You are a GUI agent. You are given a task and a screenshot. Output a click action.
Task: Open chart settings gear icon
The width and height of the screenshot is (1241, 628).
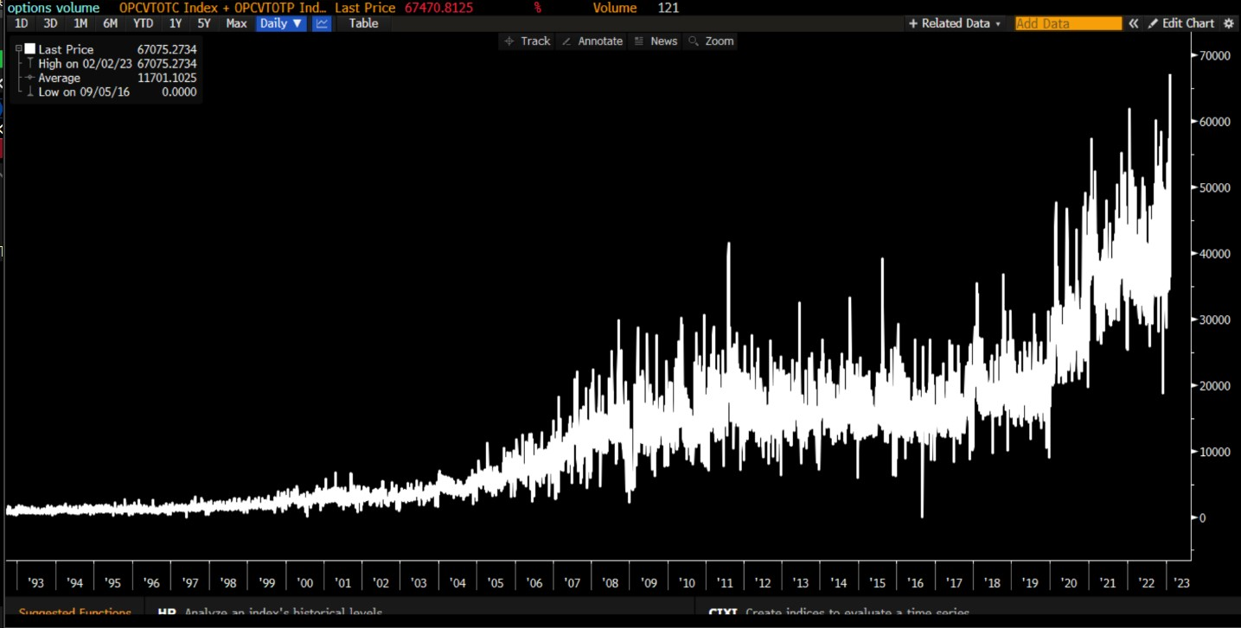(1228, 23)
